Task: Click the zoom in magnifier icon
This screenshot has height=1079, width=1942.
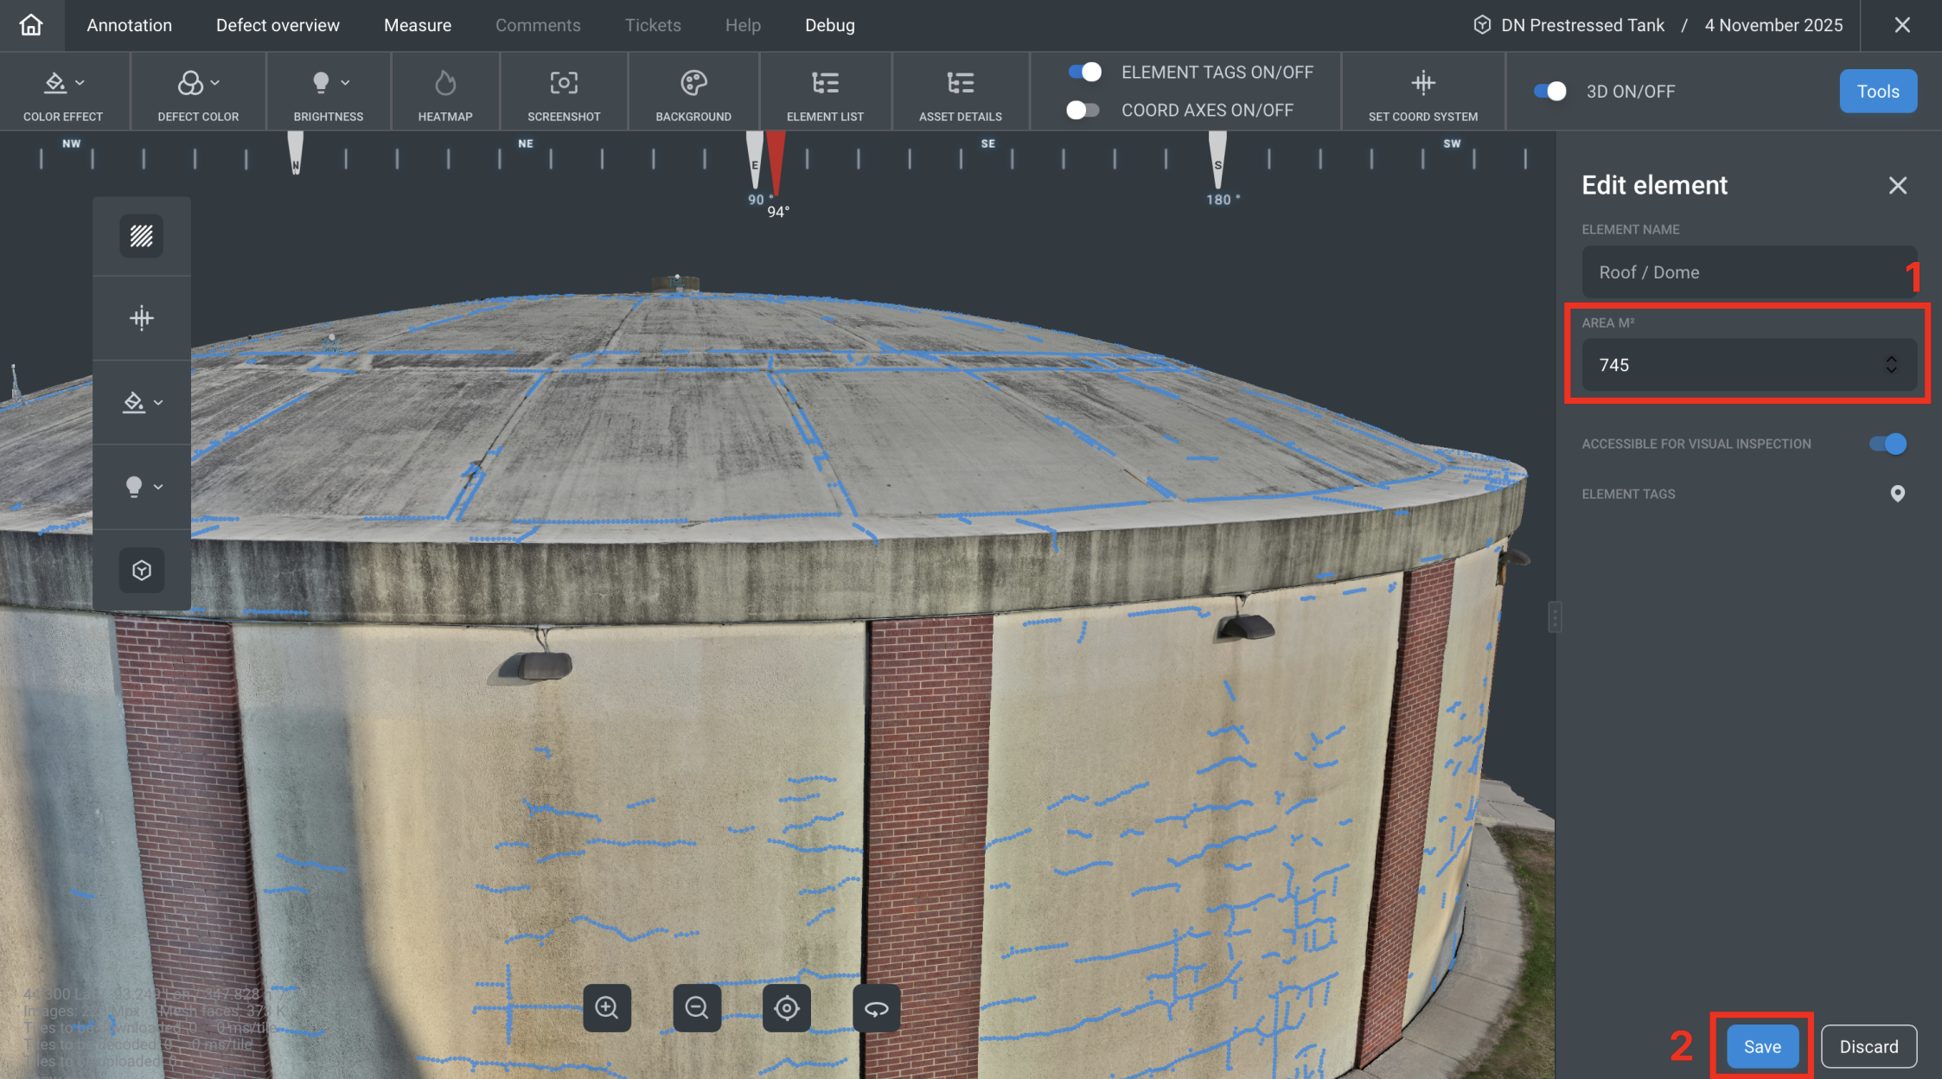Action: pos(607,1007)
